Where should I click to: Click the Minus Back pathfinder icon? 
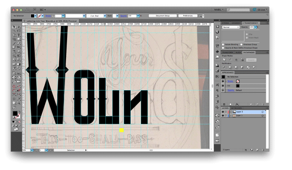[254, 67]
